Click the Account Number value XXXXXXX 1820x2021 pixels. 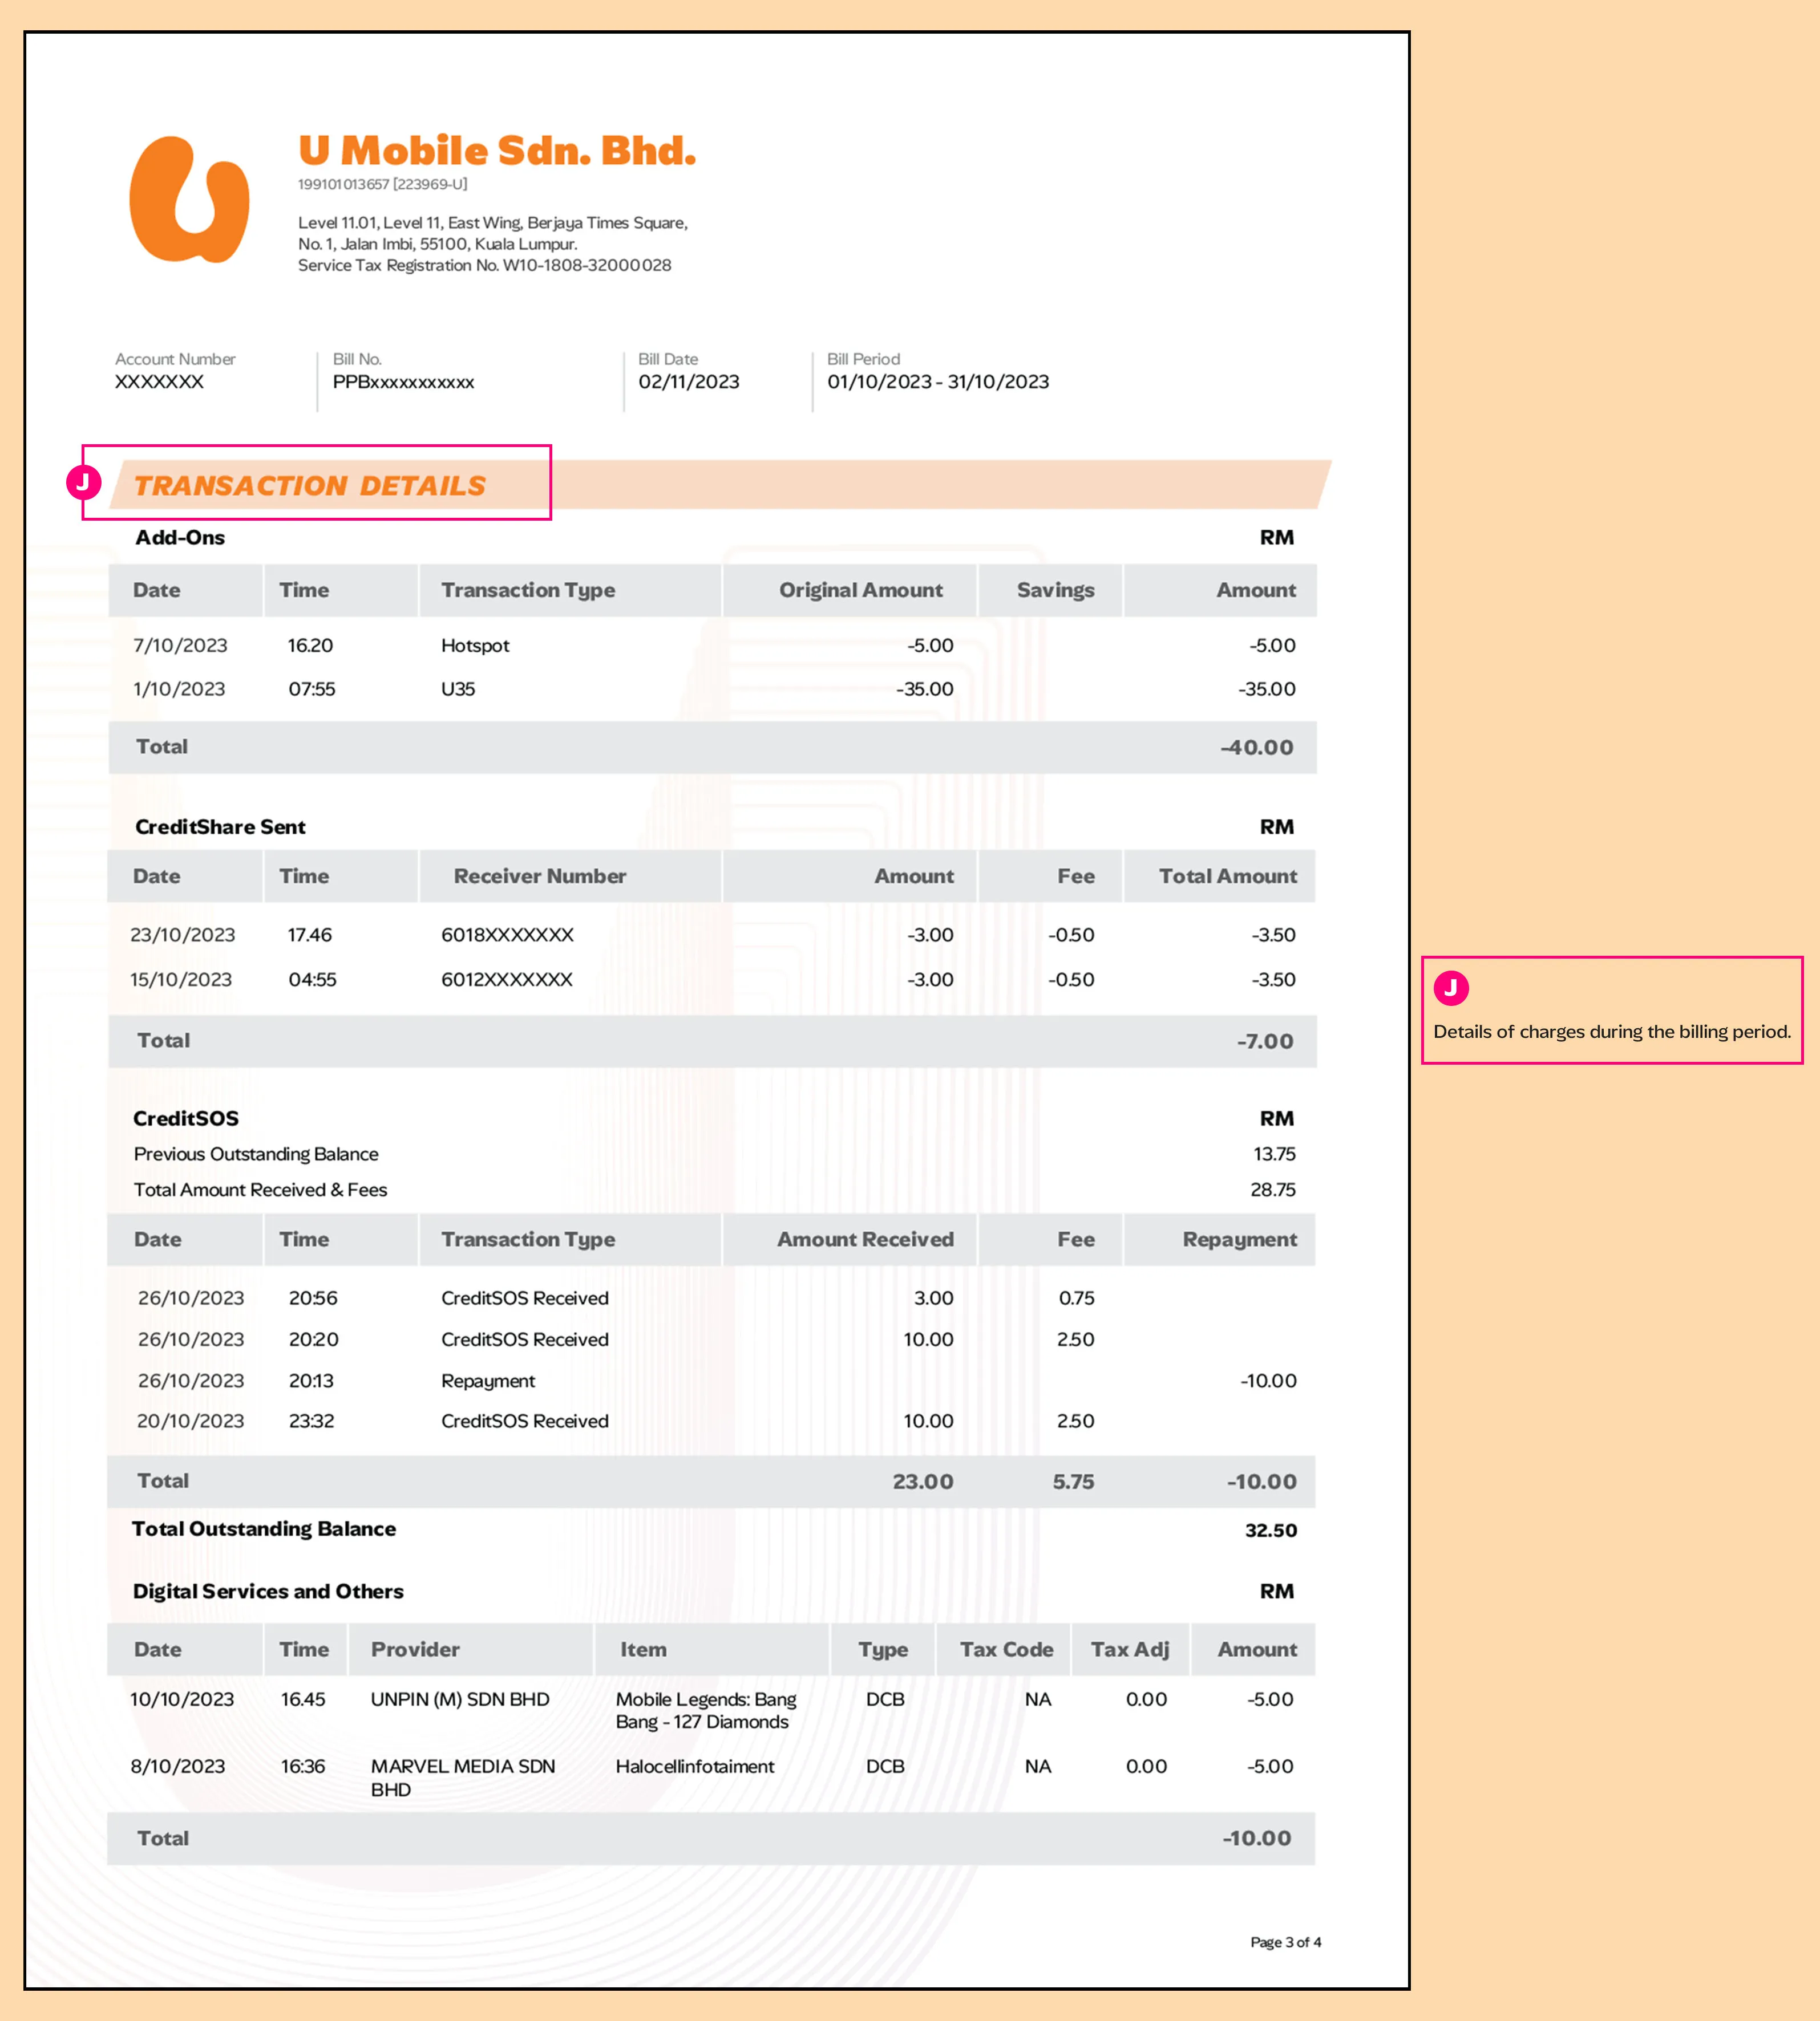click(159, 382)
